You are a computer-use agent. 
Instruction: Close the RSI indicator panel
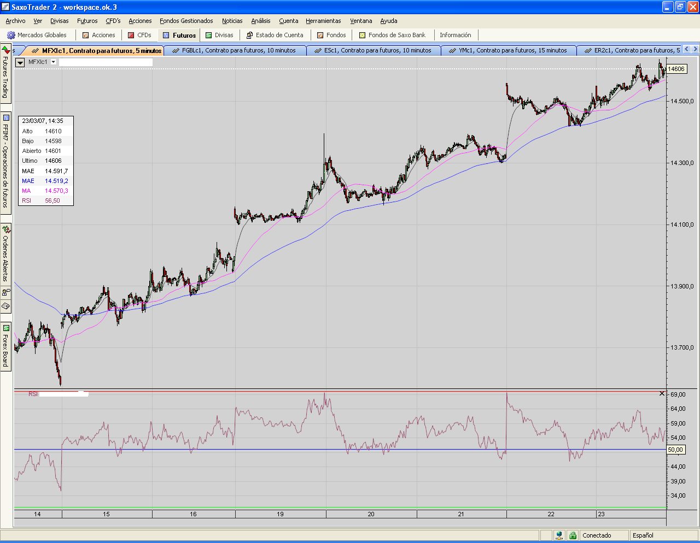(x=662, y=393)
